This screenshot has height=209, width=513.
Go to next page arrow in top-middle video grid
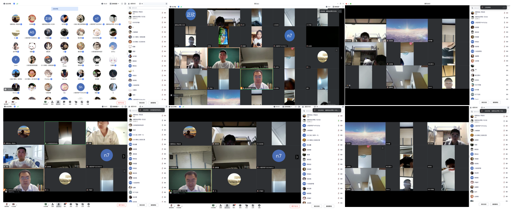pyautogui.click(x=342, y=58)
